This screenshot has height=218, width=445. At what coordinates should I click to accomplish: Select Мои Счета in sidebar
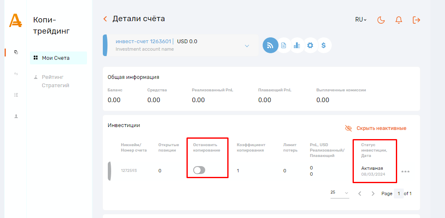[x=58, y=58]
